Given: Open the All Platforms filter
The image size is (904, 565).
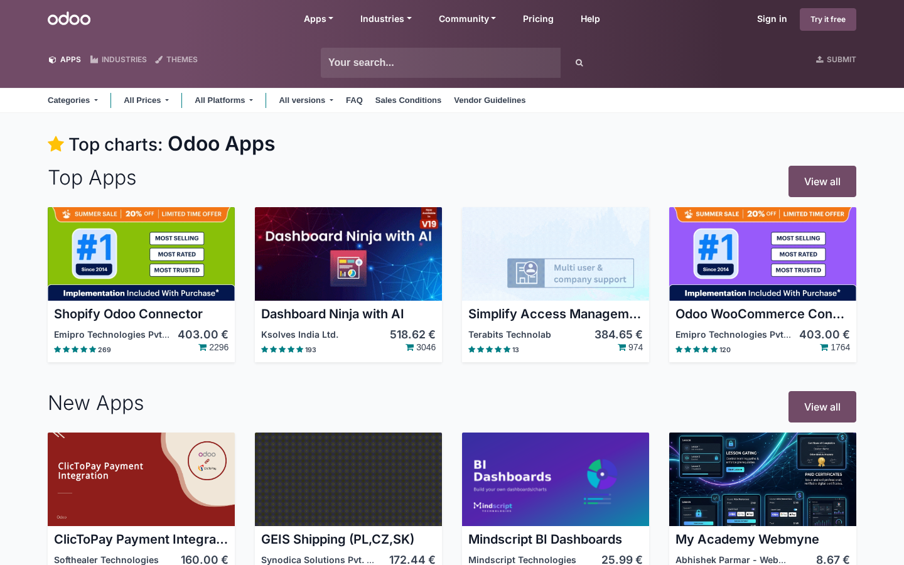Looking at the screenshot, I should point(224,100).
